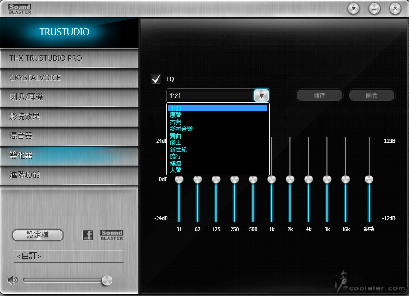Click the 刪除 button

click(x=372, y=95)
